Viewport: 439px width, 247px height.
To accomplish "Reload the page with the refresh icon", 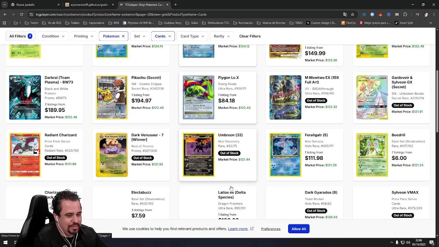I will (21, 14).
